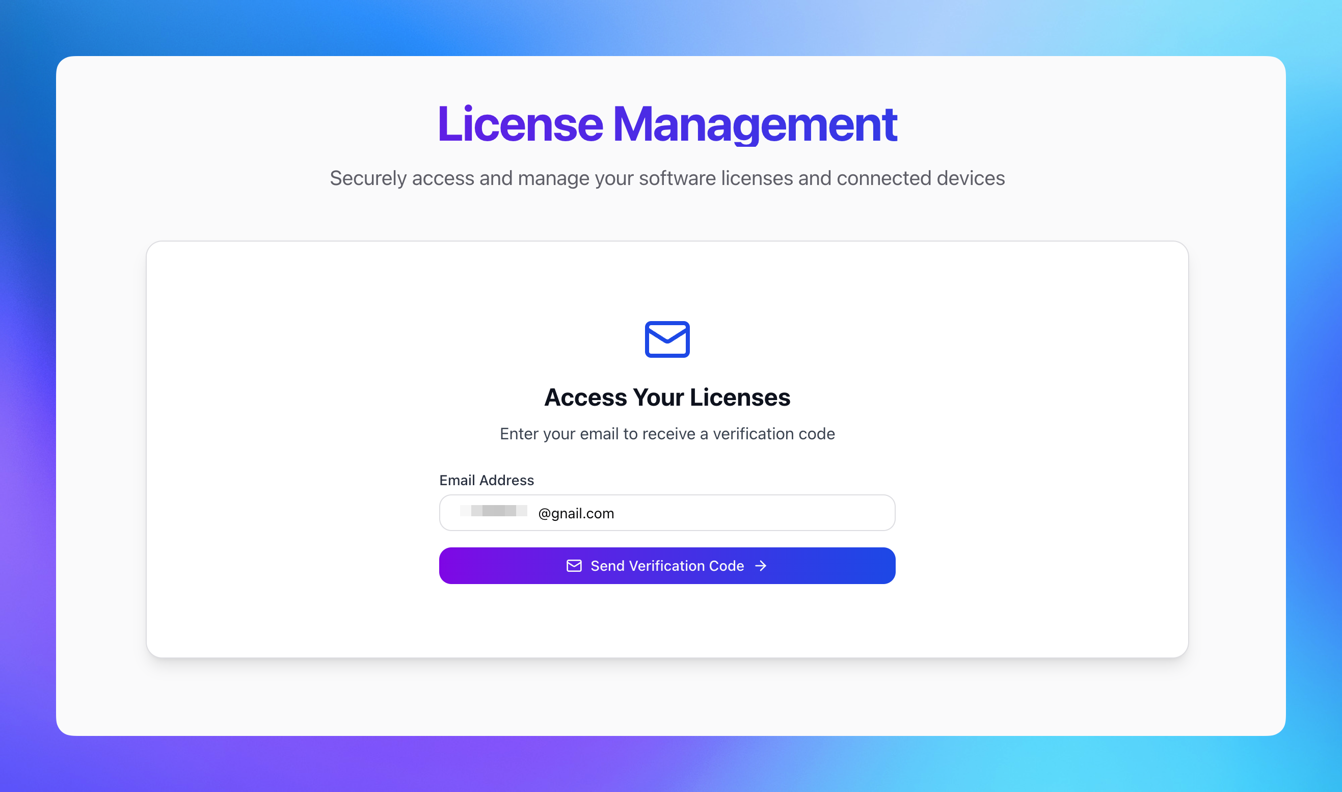Screen dimensions: 1342x792
Task: Click the word 'Management' in the title
Action: tap(755, 125)
